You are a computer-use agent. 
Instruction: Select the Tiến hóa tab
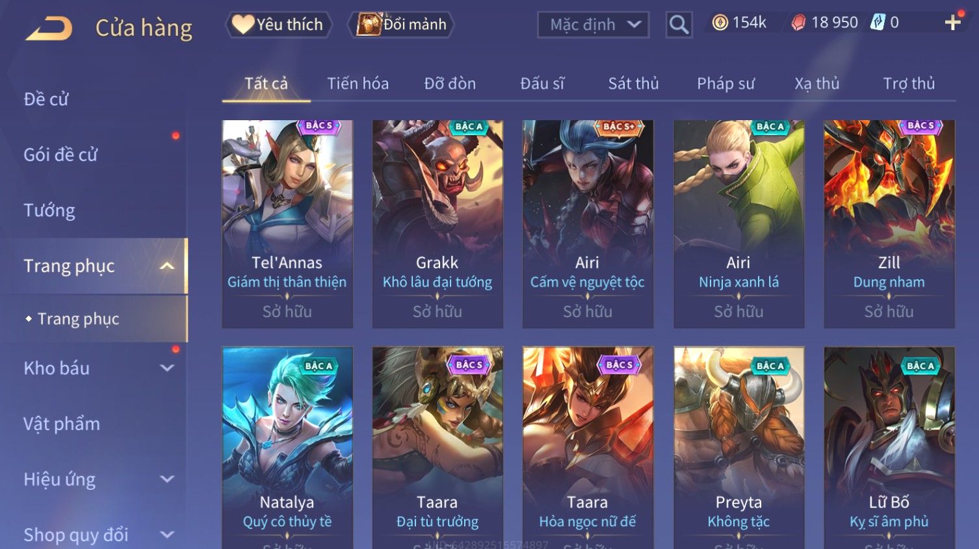[358, 83]
